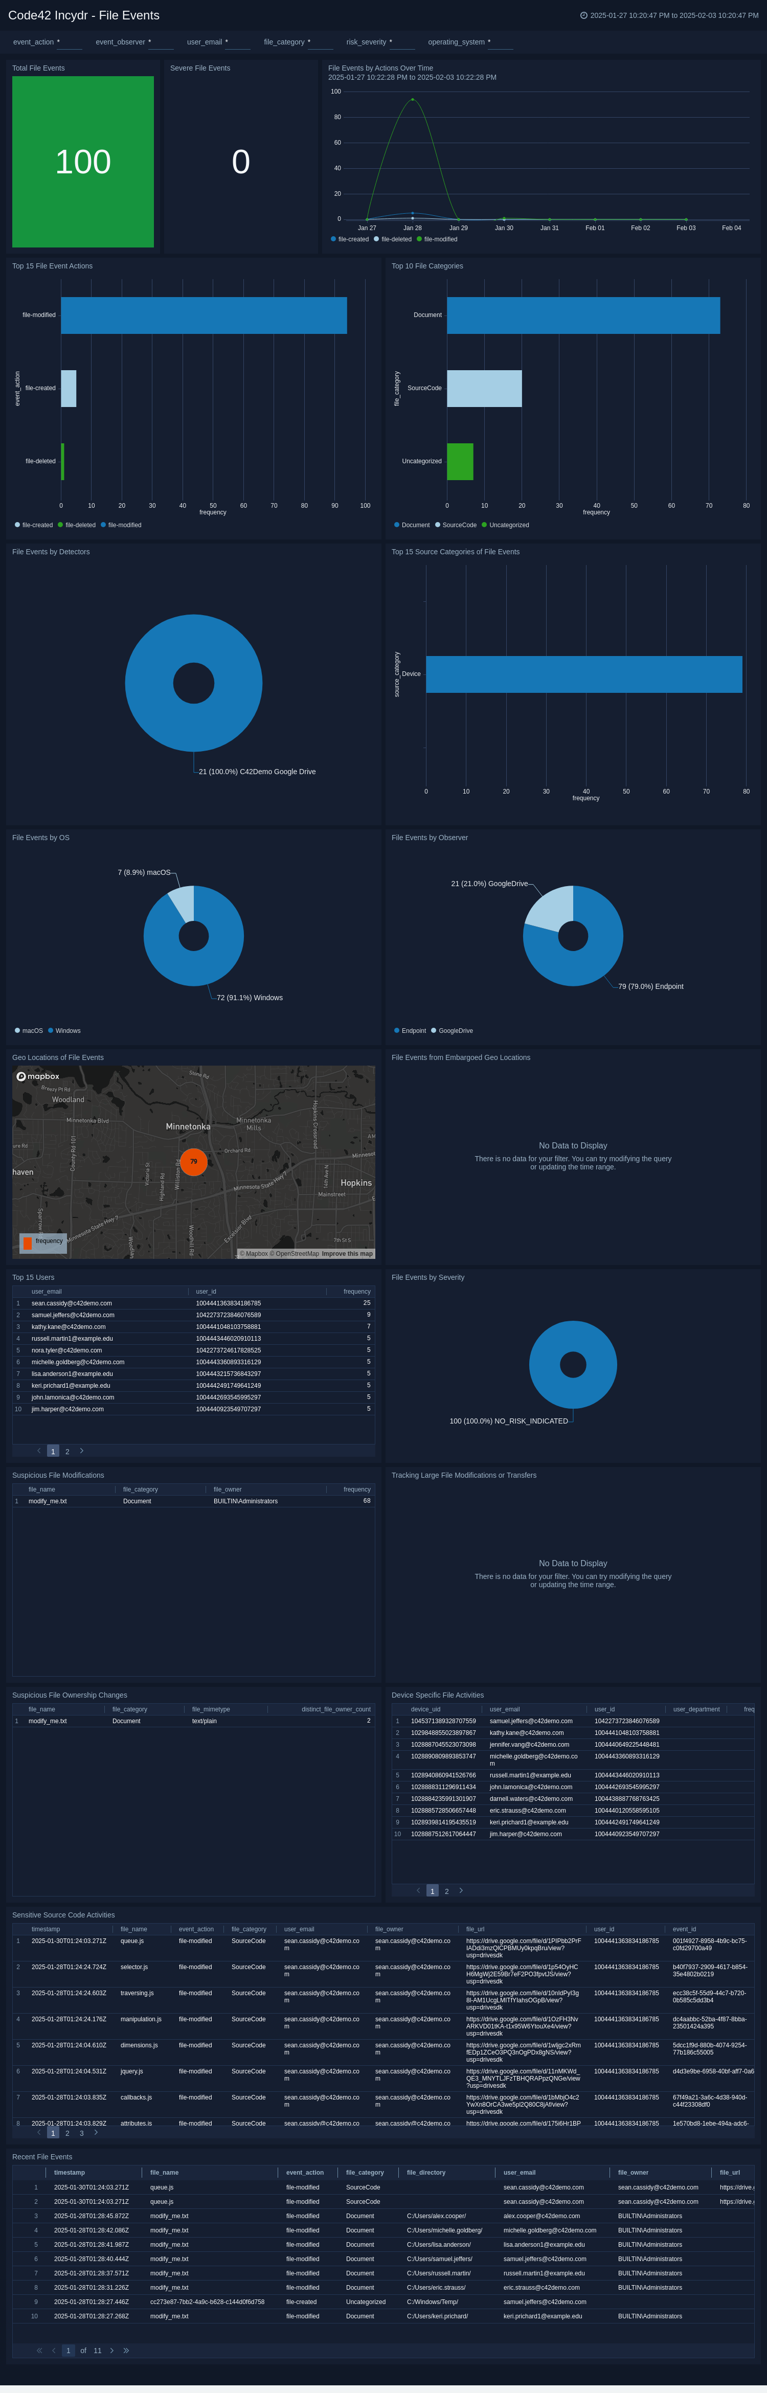Open page 2 in Device Specific File Activities

tap(446, 1890)
